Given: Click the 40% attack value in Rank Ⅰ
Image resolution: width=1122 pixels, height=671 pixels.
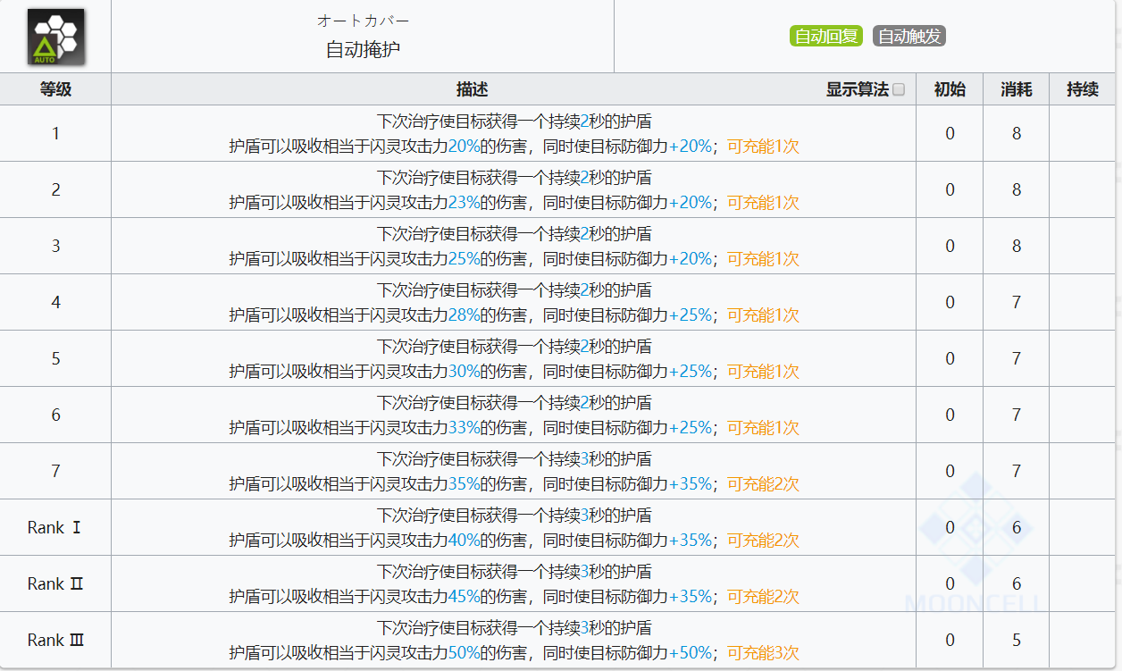Looking at the screenshot, I should pos(464,541).
